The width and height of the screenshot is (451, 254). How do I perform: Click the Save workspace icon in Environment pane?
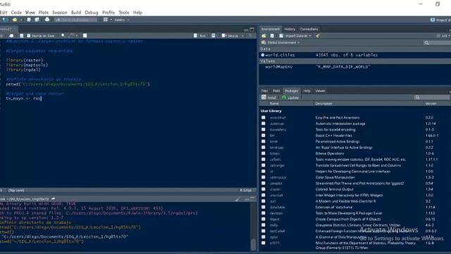(x=272, y=36)
